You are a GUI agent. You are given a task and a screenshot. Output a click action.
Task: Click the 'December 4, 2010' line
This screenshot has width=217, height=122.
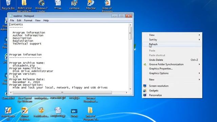click(26, 82)
